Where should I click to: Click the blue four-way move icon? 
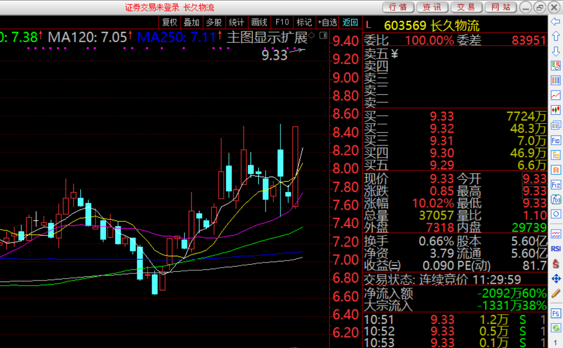click(x=555, y=279)
